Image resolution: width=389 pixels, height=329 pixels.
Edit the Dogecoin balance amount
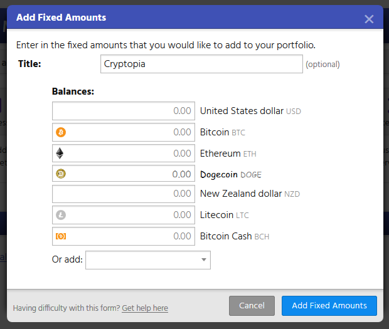pos(129,174)
